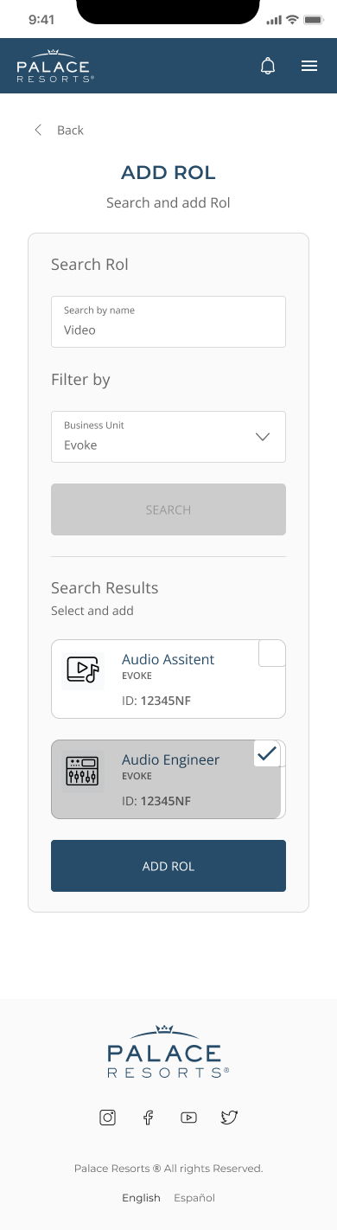
Task: Expand the Business Unit dropdown arrow
Action: tap(264, 437)
